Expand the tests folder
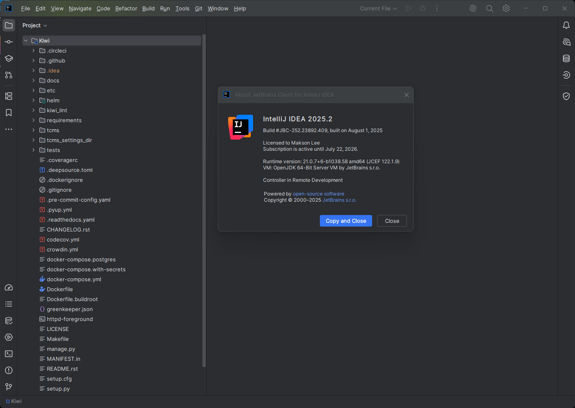 point(34,150)
